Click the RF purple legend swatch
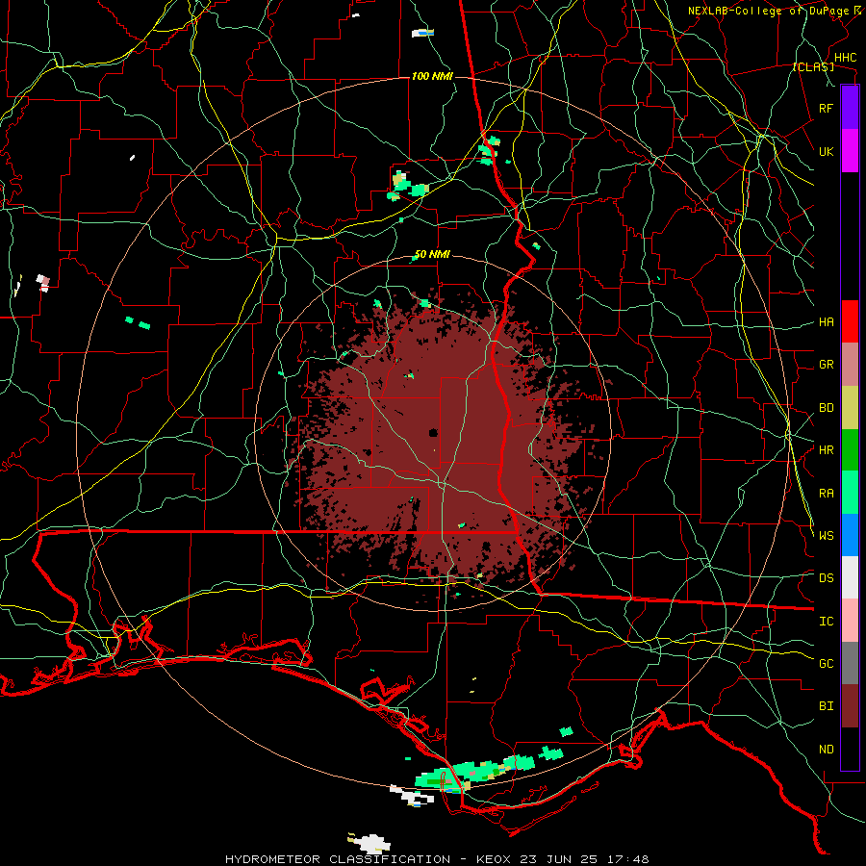Screen dimensions: 866x866 (x=850, y=108)
